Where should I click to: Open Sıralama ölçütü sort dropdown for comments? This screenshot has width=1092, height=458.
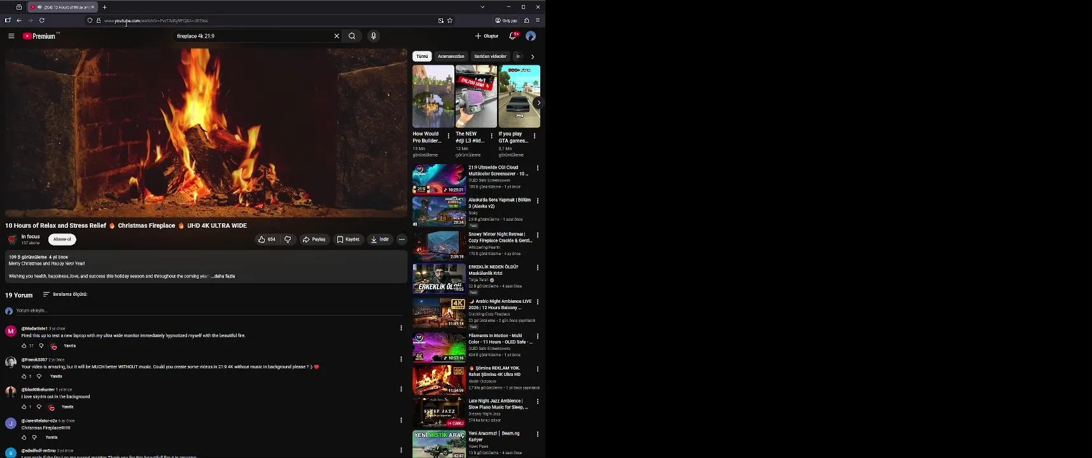click(65, 295)
